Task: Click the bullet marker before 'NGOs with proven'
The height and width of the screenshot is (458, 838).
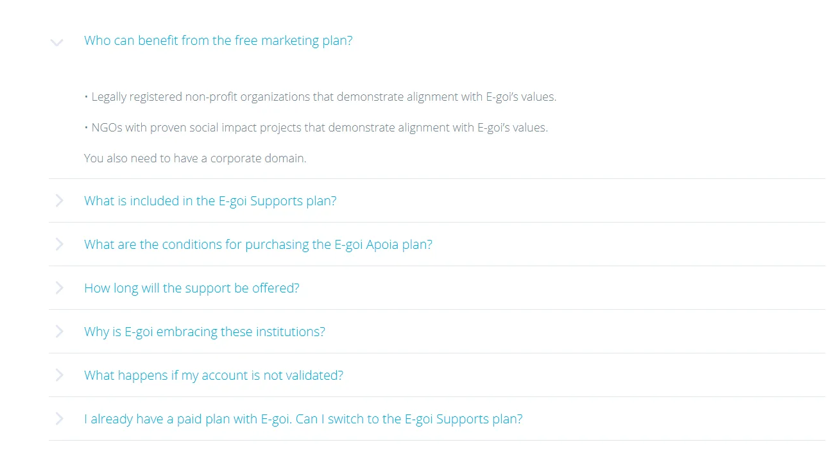Action: pyautogui.click(x=86, y=128)
